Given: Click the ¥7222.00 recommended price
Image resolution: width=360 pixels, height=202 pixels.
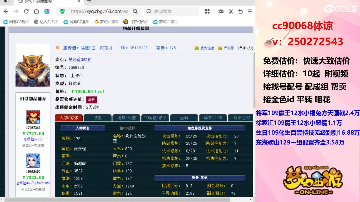Looking at the screenshot, I should 33,177.
